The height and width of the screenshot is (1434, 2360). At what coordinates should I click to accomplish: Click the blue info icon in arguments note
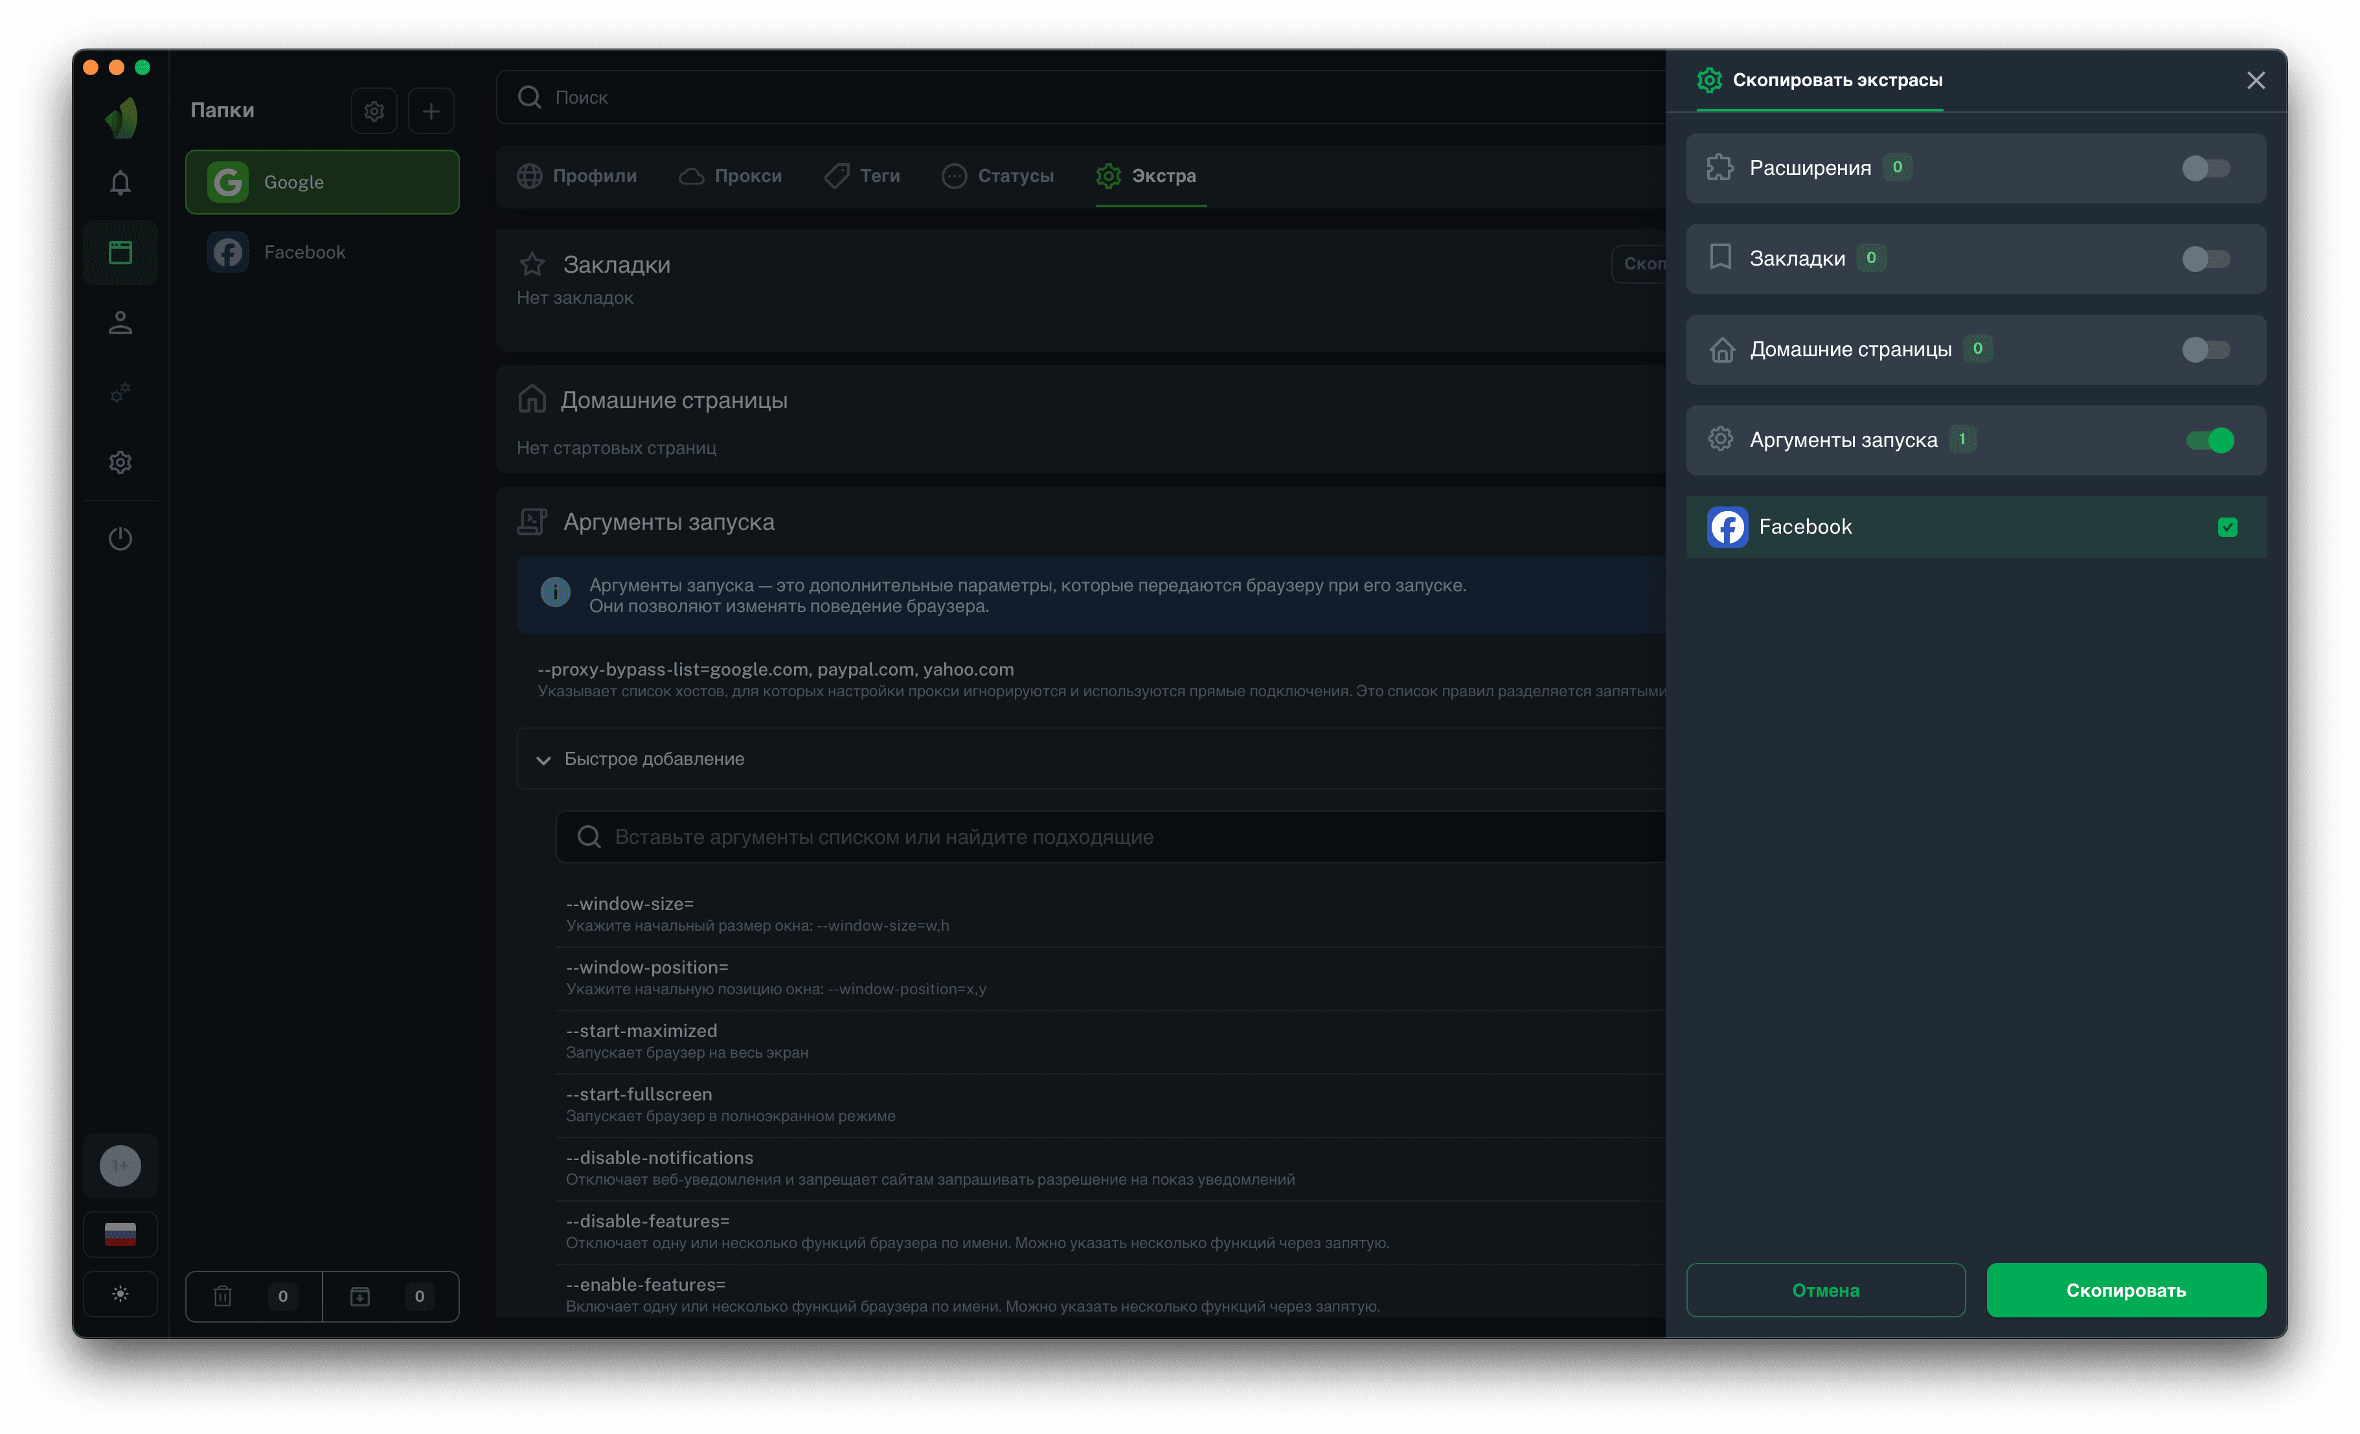[x=556, y=592]
